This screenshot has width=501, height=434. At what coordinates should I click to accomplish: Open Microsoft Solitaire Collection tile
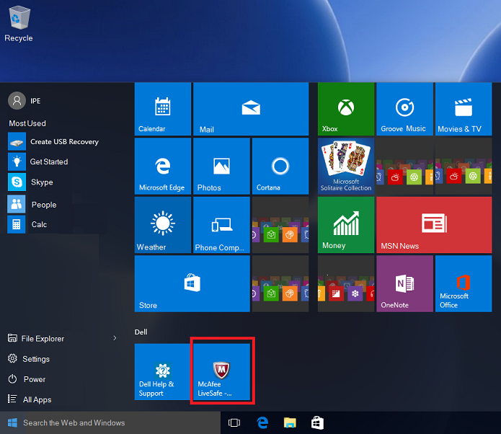(346, 167)
